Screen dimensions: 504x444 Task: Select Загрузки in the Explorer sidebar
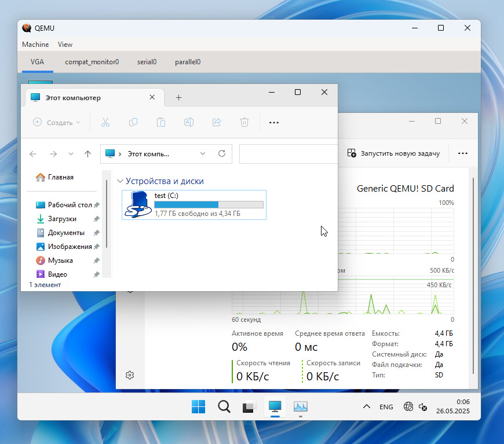click(62, 219)
